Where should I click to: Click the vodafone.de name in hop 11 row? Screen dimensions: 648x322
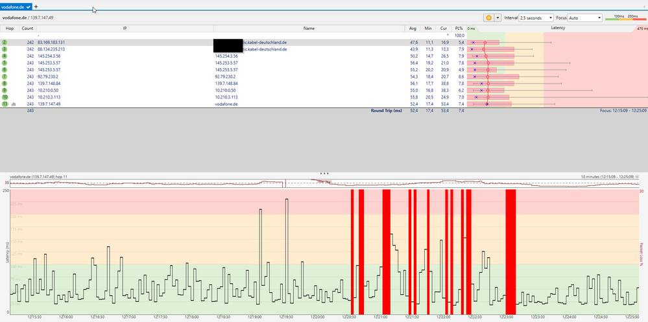coord(225,104)
